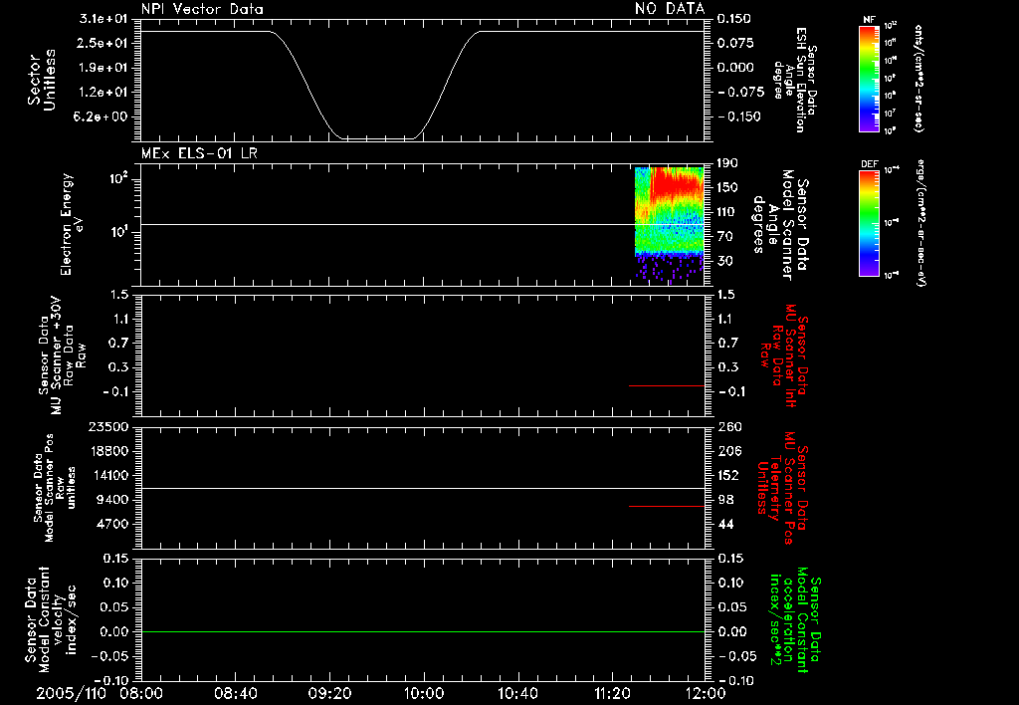Click the 10:40 time axis label
This screenshot has width=1019, height=705.
[517, 693]
